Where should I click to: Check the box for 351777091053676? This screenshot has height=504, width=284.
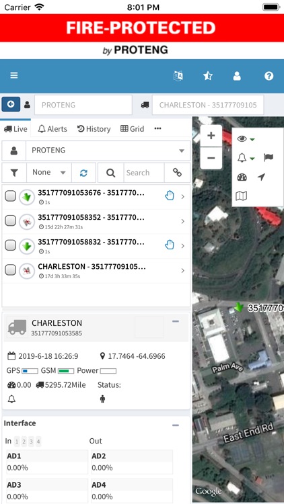click(11, 196)
